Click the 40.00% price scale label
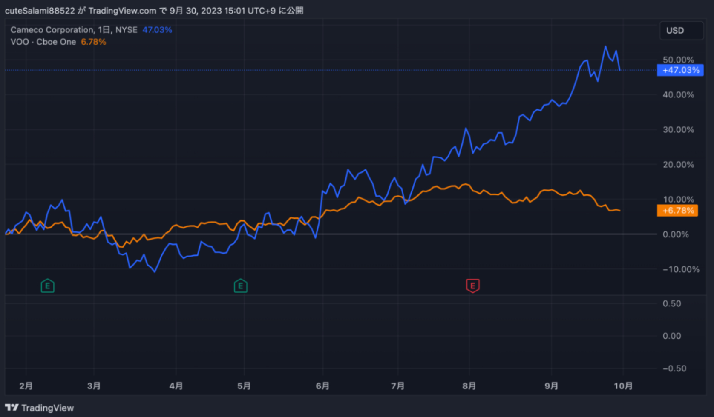This screenshot has height=417, width=714. [678, 95]
